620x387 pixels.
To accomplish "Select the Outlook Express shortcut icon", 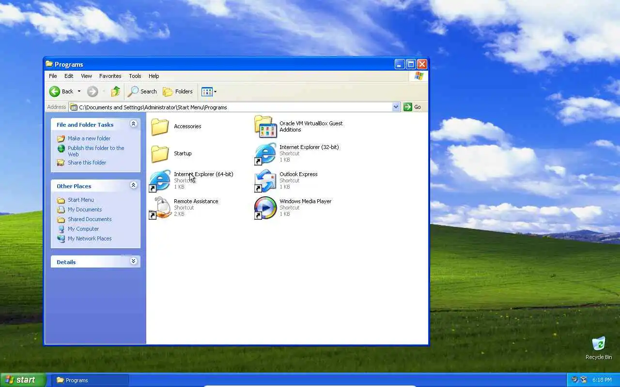I will click(265, 181).
